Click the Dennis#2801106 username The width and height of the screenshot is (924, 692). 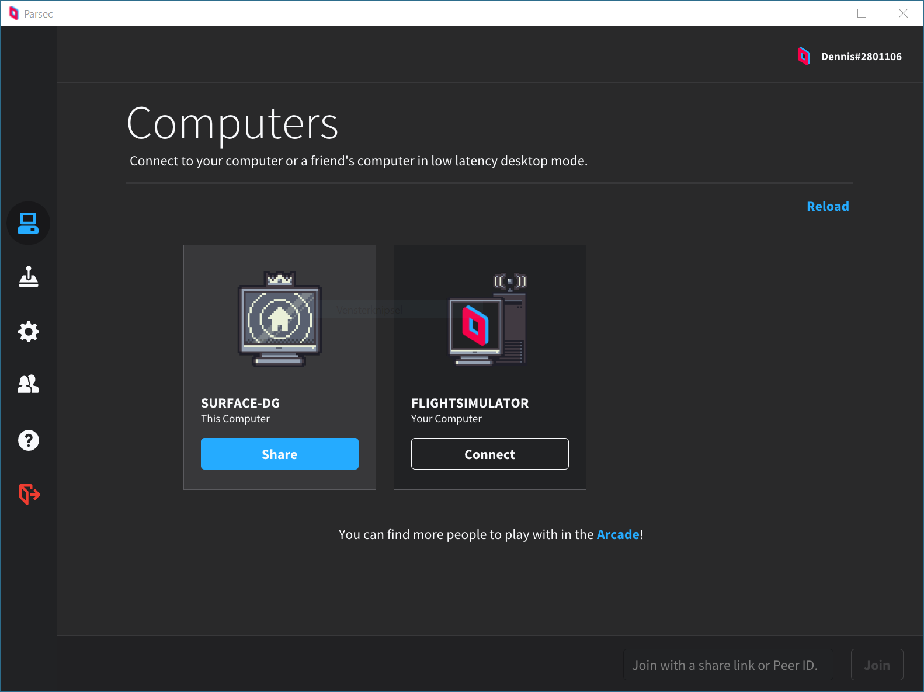(x=862, y=57)
